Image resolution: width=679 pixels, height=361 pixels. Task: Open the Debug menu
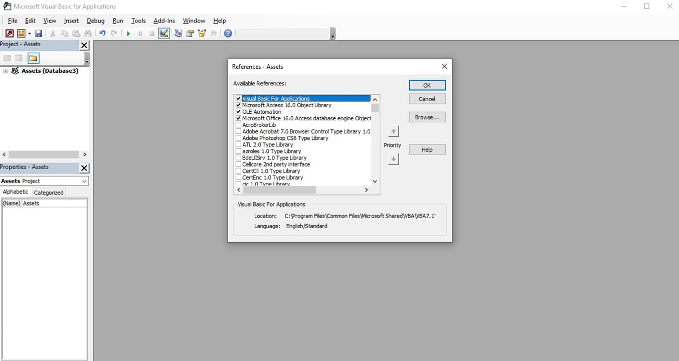click(95, 21)
